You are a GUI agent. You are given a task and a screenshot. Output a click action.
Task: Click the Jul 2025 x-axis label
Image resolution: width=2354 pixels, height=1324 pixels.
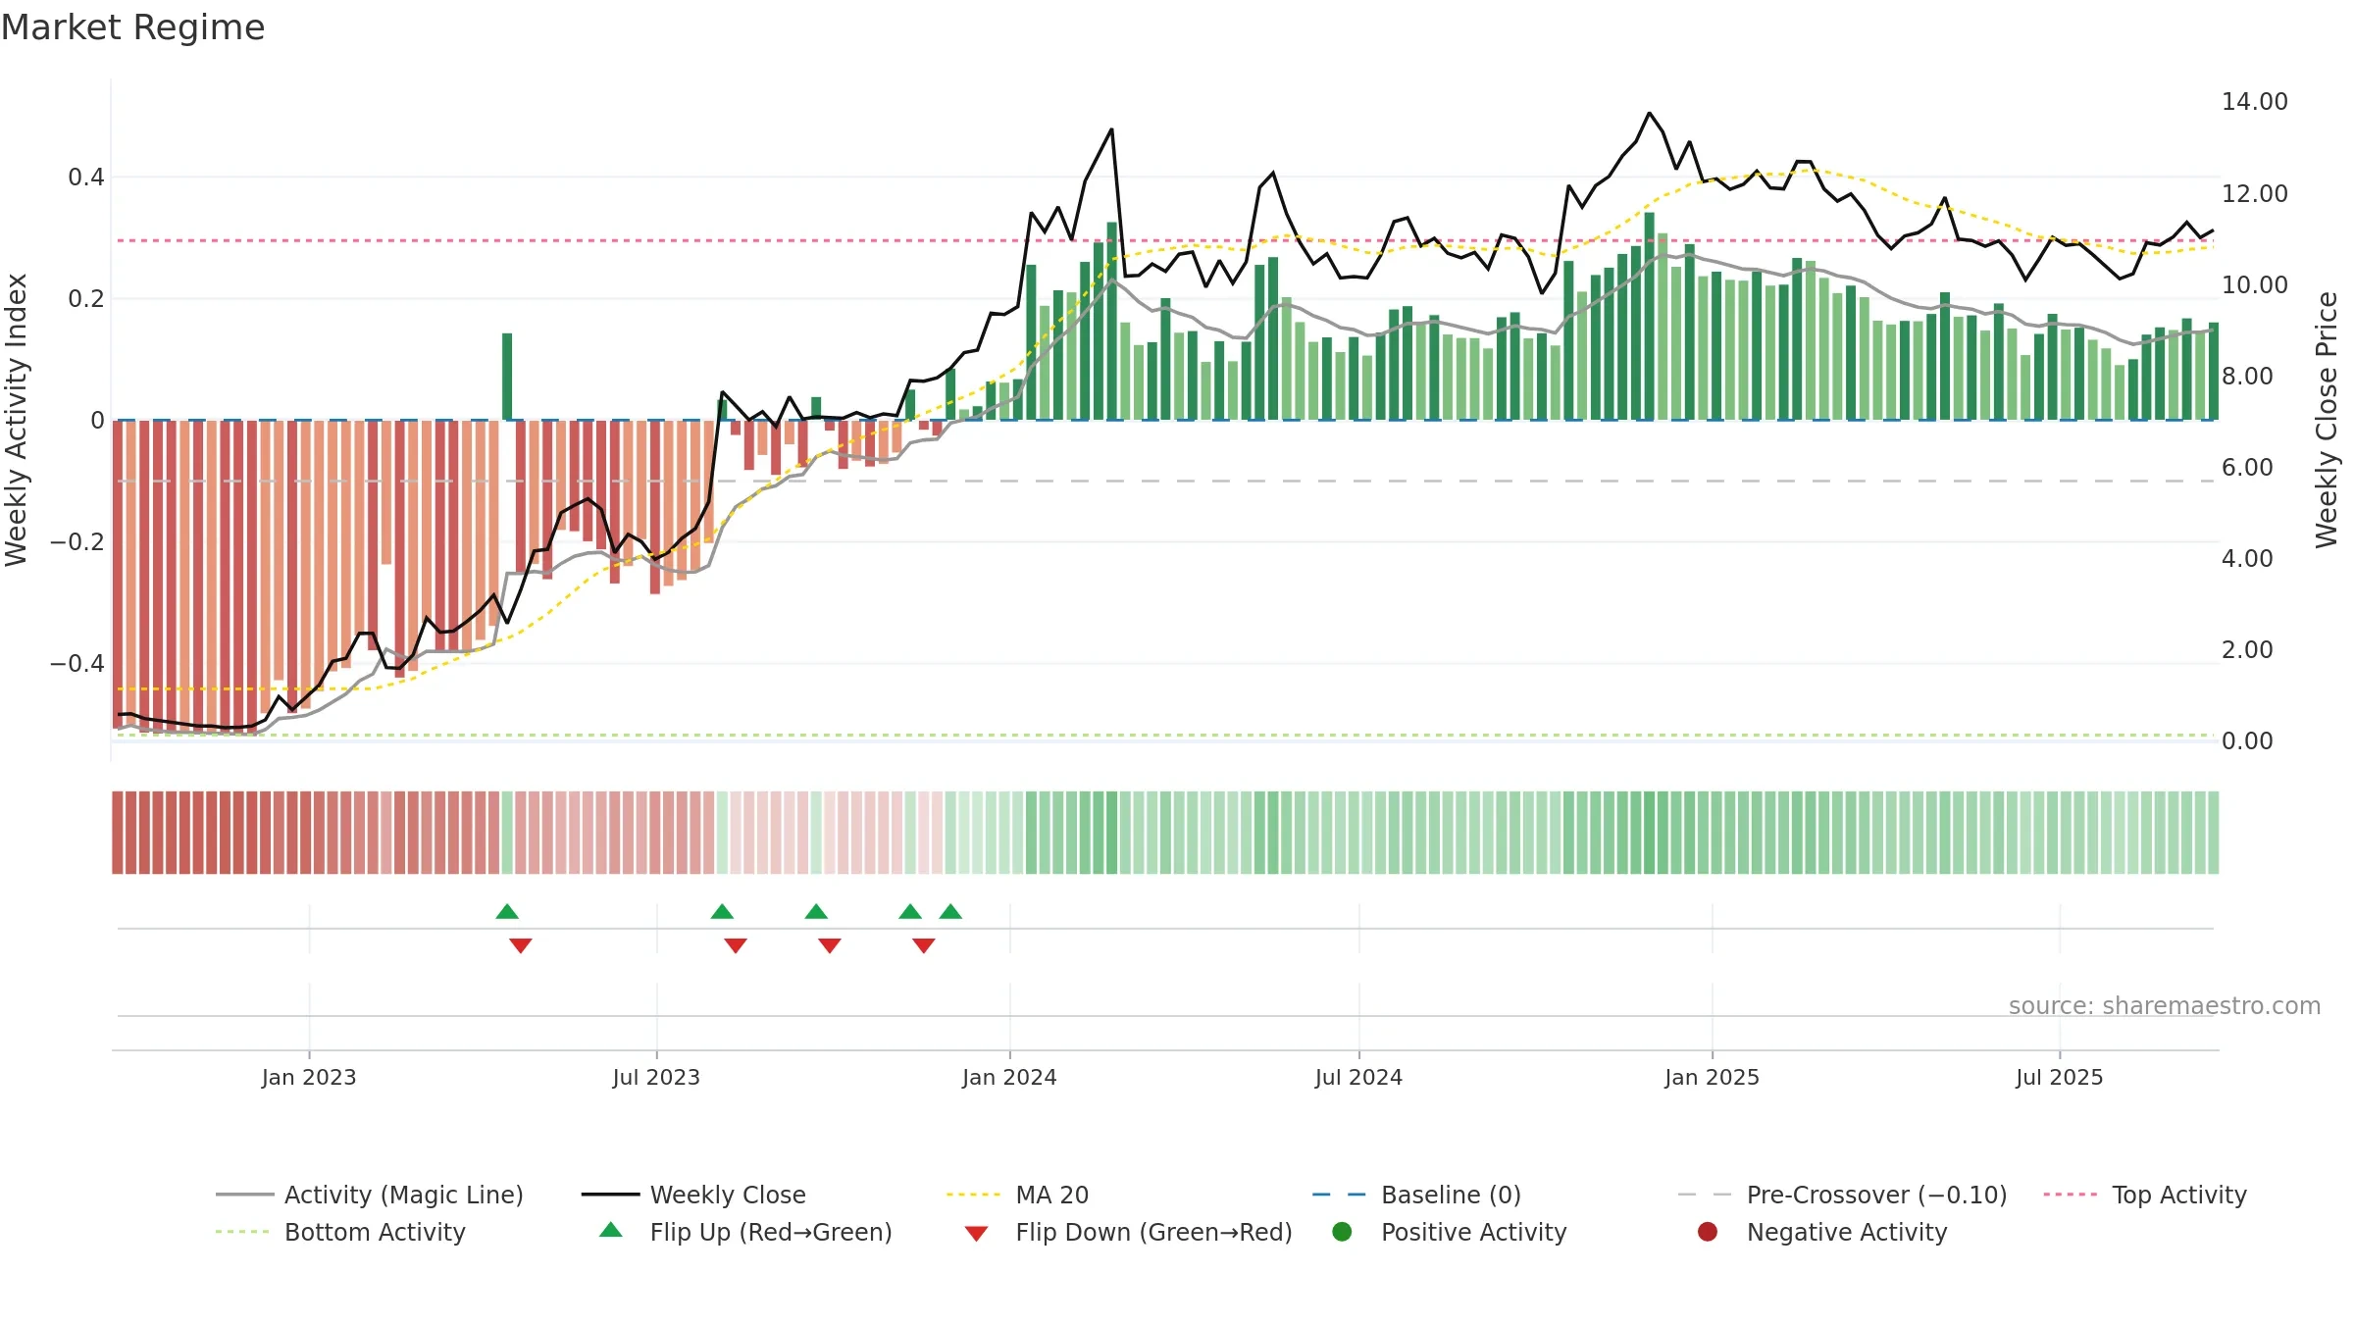coord(2060,1077)
